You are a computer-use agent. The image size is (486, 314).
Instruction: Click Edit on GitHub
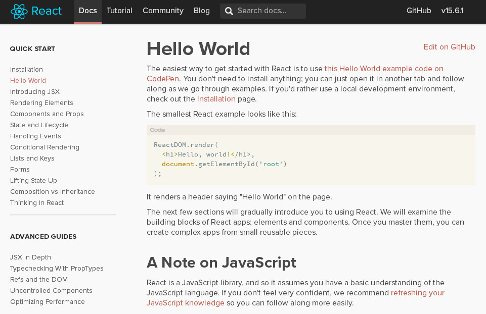click(449, 46)
